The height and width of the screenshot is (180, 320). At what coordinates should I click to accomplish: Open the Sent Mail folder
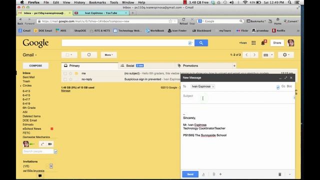coord(28,77)
